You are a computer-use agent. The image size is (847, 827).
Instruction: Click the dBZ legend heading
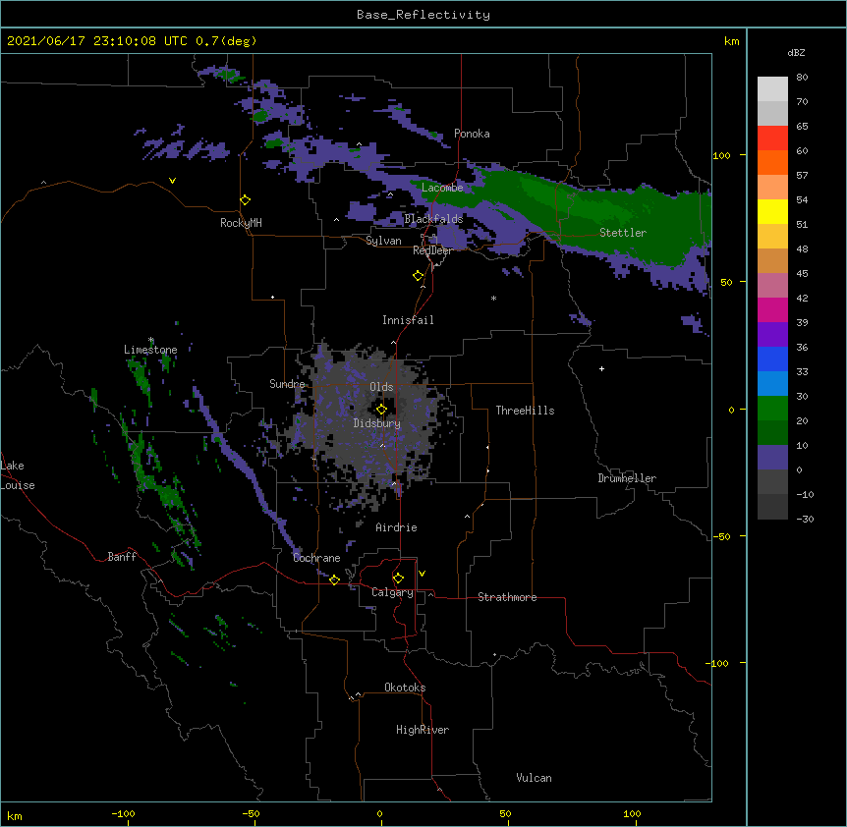(x=796, y=52)
